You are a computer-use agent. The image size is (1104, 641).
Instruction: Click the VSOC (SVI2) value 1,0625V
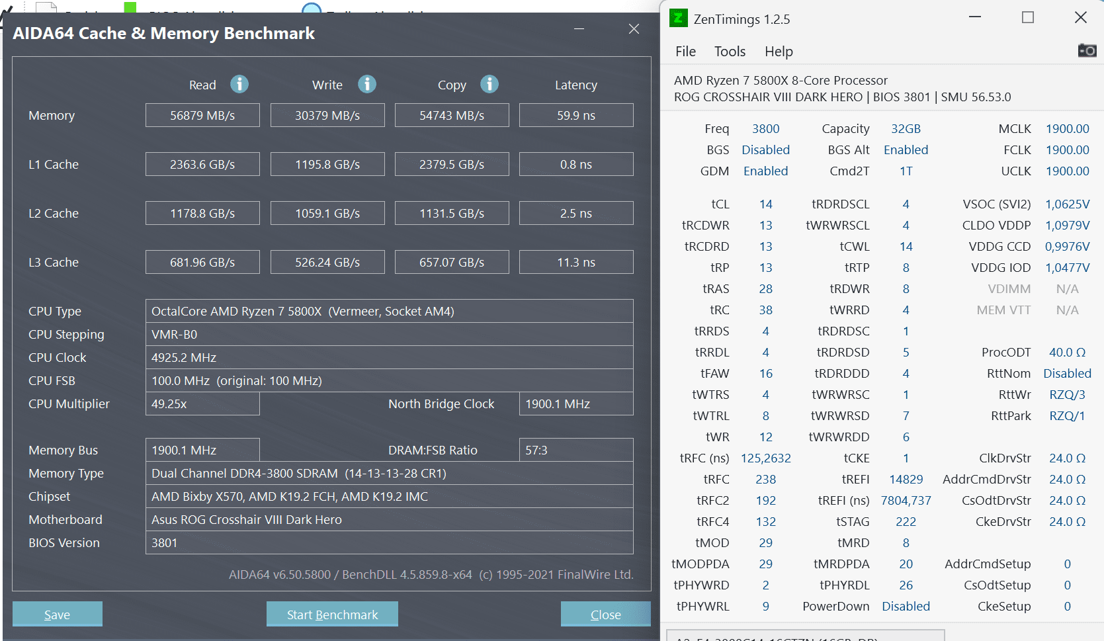point(1068,204)
